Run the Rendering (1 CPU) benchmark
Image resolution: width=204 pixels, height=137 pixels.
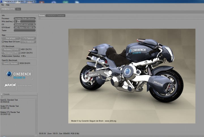(11, 49)
